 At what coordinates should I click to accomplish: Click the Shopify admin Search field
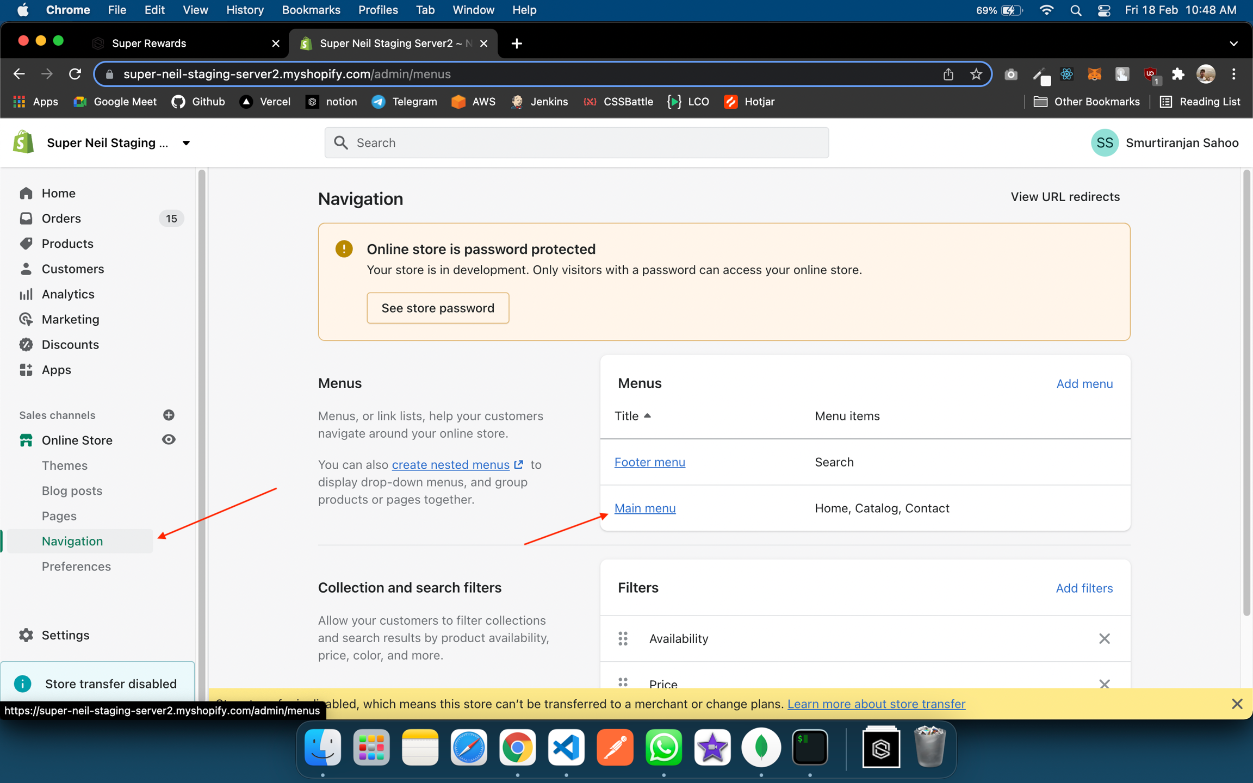click(576, 143)
